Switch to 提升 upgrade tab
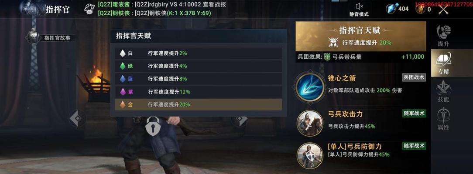This screenshot has width=473, height=174. [x=443, y=36]
